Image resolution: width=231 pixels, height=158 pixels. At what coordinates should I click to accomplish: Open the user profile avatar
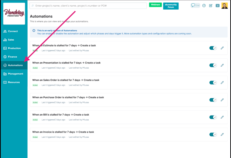(224, 6)
